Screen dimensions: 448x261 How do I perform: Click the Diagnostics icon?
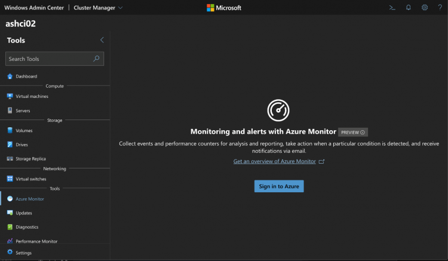pos(10,227)
